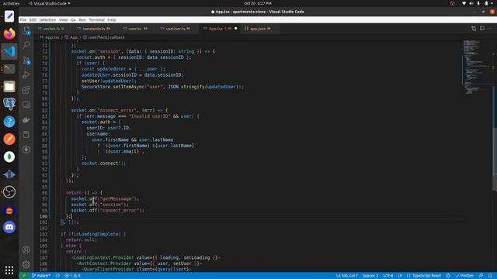497x279 pixels.
Task: Click Spaces: 2 indentation setting
Action: coord(370,276)
